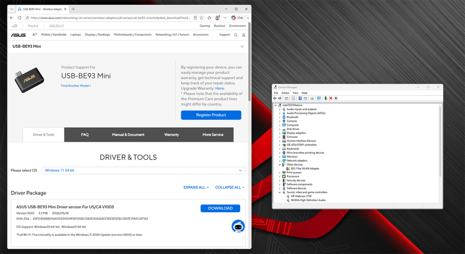Collapse the Other devices category
The width and height of the screenshot is (465, 254).
[x=279, y=165]
